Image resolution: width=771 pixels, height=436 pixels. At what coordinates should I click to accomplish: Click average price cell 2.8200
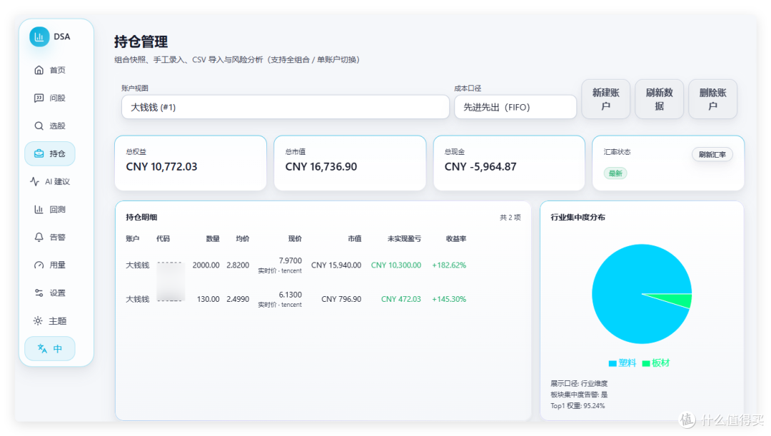tap(238, 265)
